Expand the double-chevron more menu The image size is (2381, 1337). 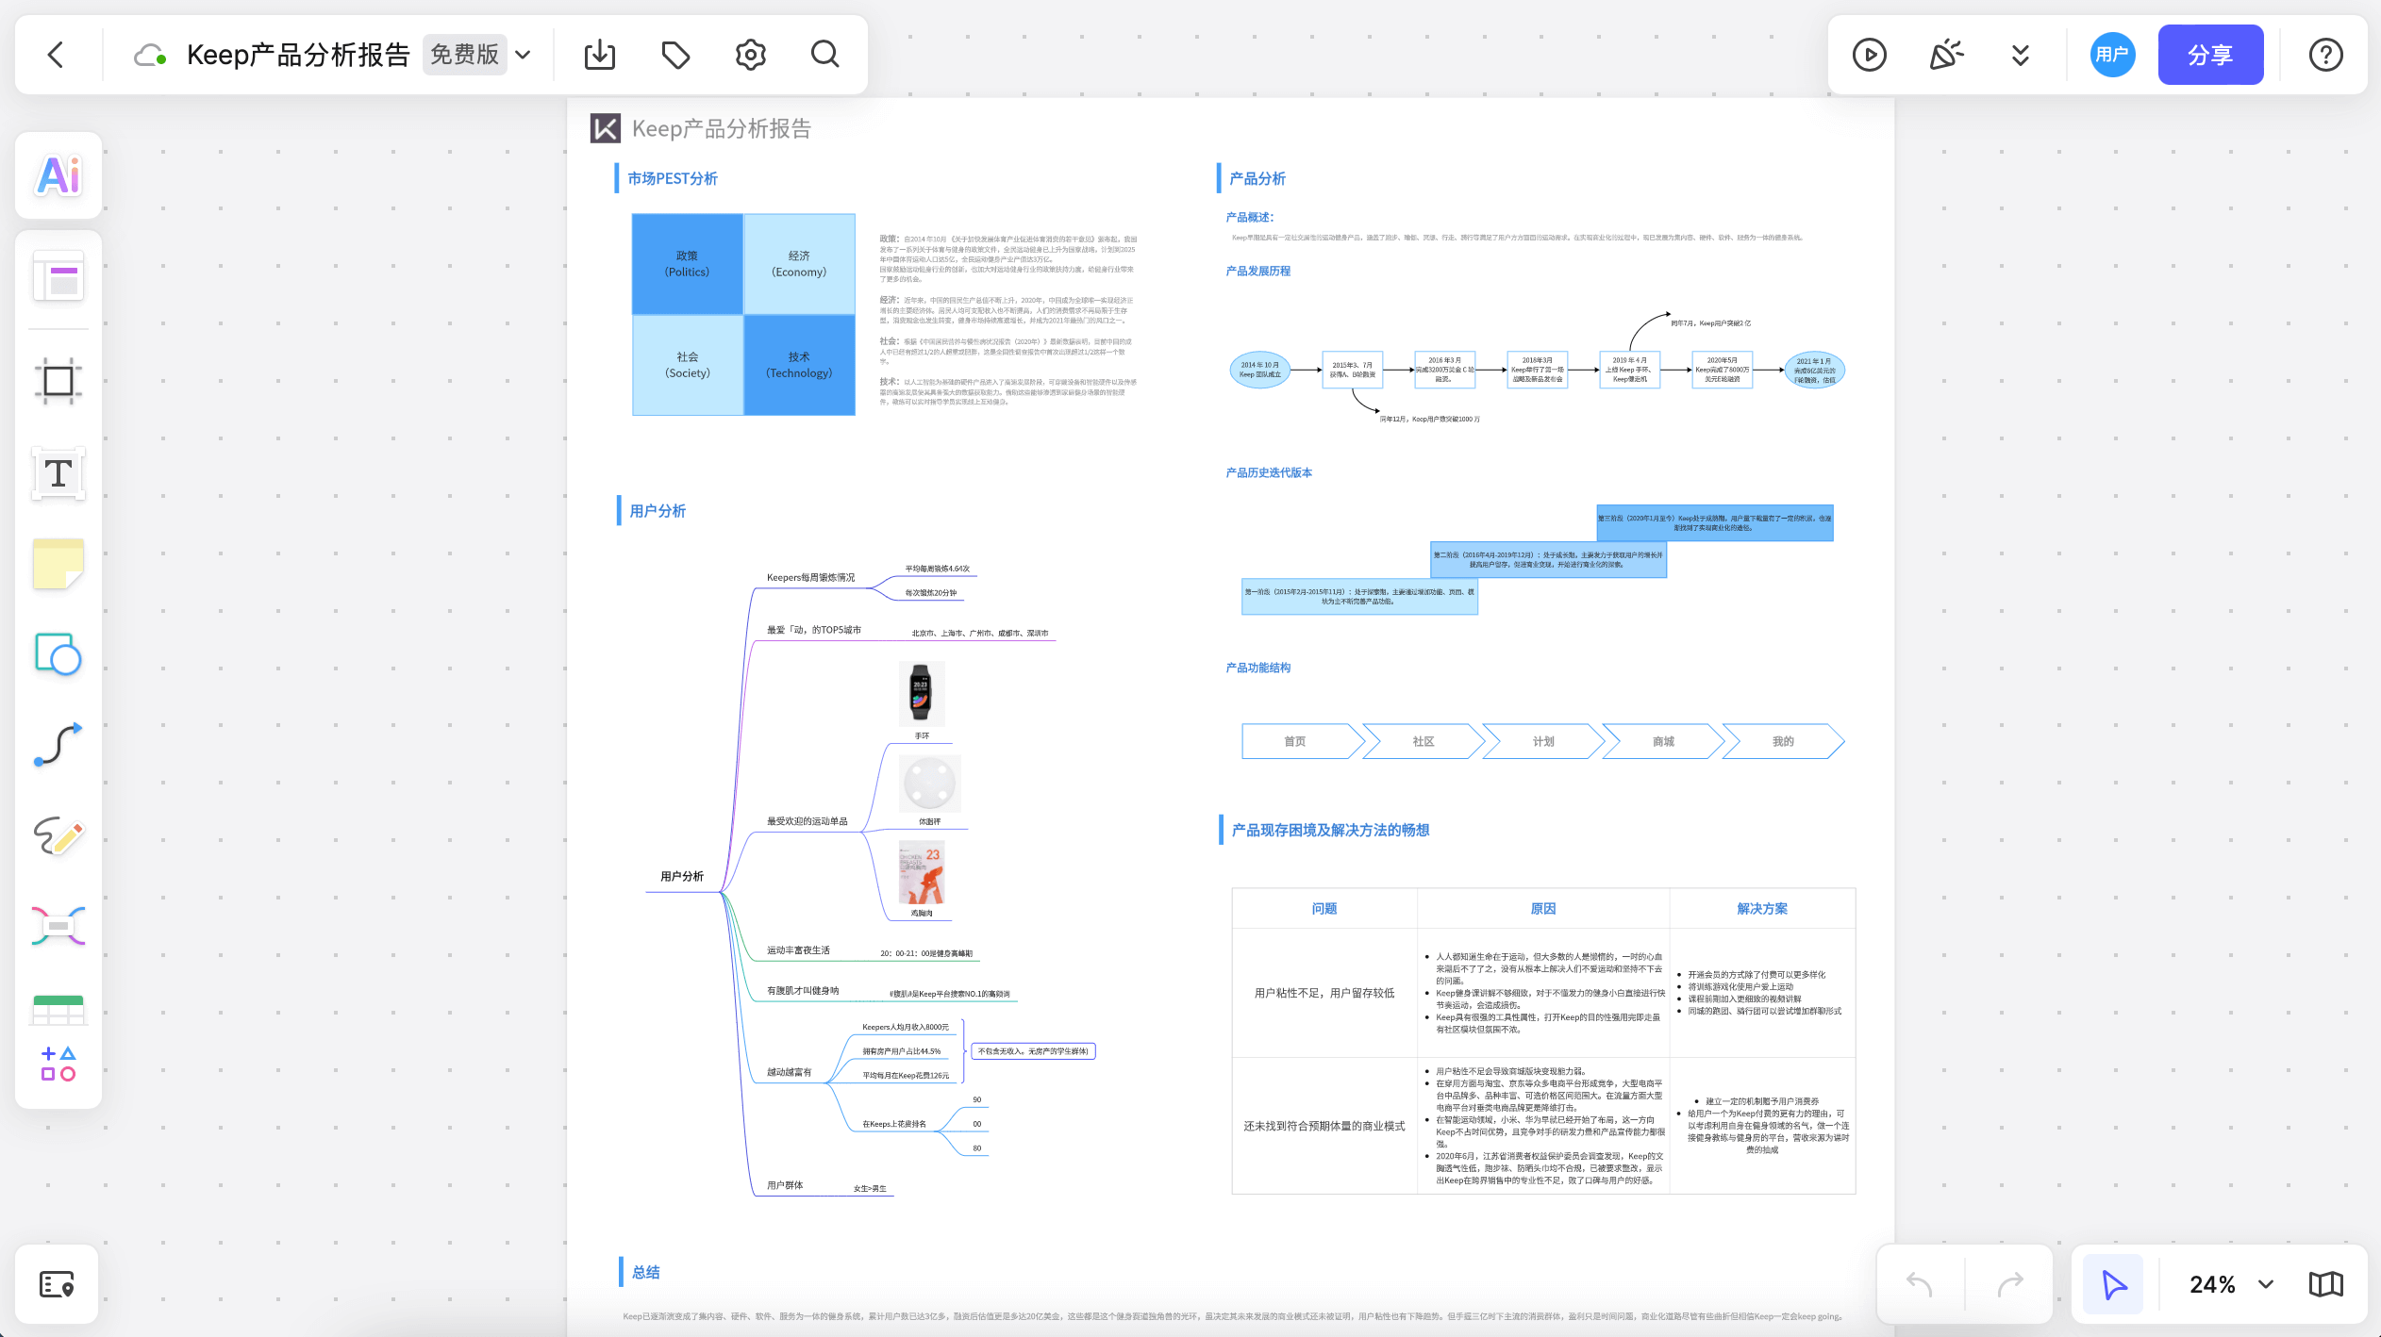[x=2021, y=55]
